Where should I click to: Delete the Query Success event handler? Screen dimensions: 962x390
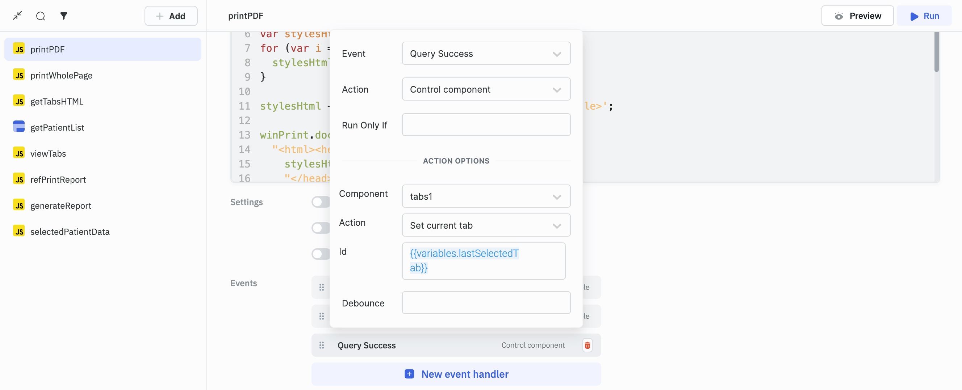[587, 345]
